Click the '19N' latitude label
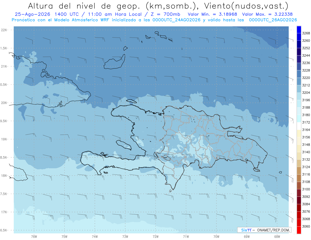This screenshot has height=240, width=311. point(4,139)
